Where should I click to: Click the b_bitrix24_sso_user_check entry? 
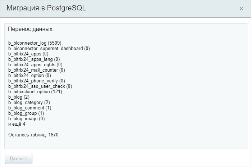(40, 86)
